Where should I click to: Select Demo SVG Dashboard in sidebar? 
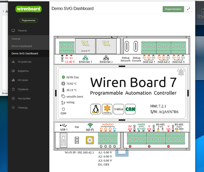tap(29, 53)
